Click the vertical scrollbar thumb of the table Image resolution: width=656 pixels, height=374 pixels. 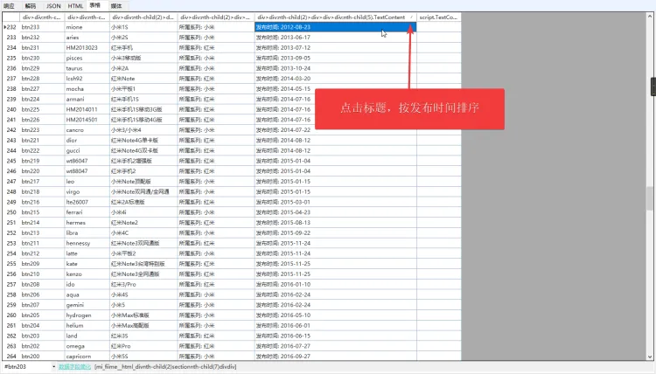650,198
